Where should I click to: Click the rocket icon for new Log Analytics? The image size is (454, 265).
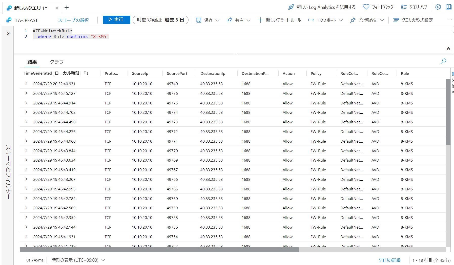291,7
